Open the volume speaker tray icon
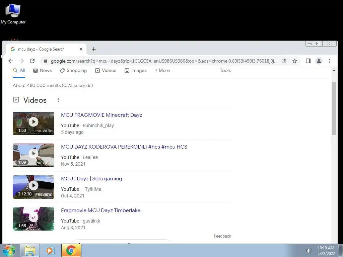 309,251
